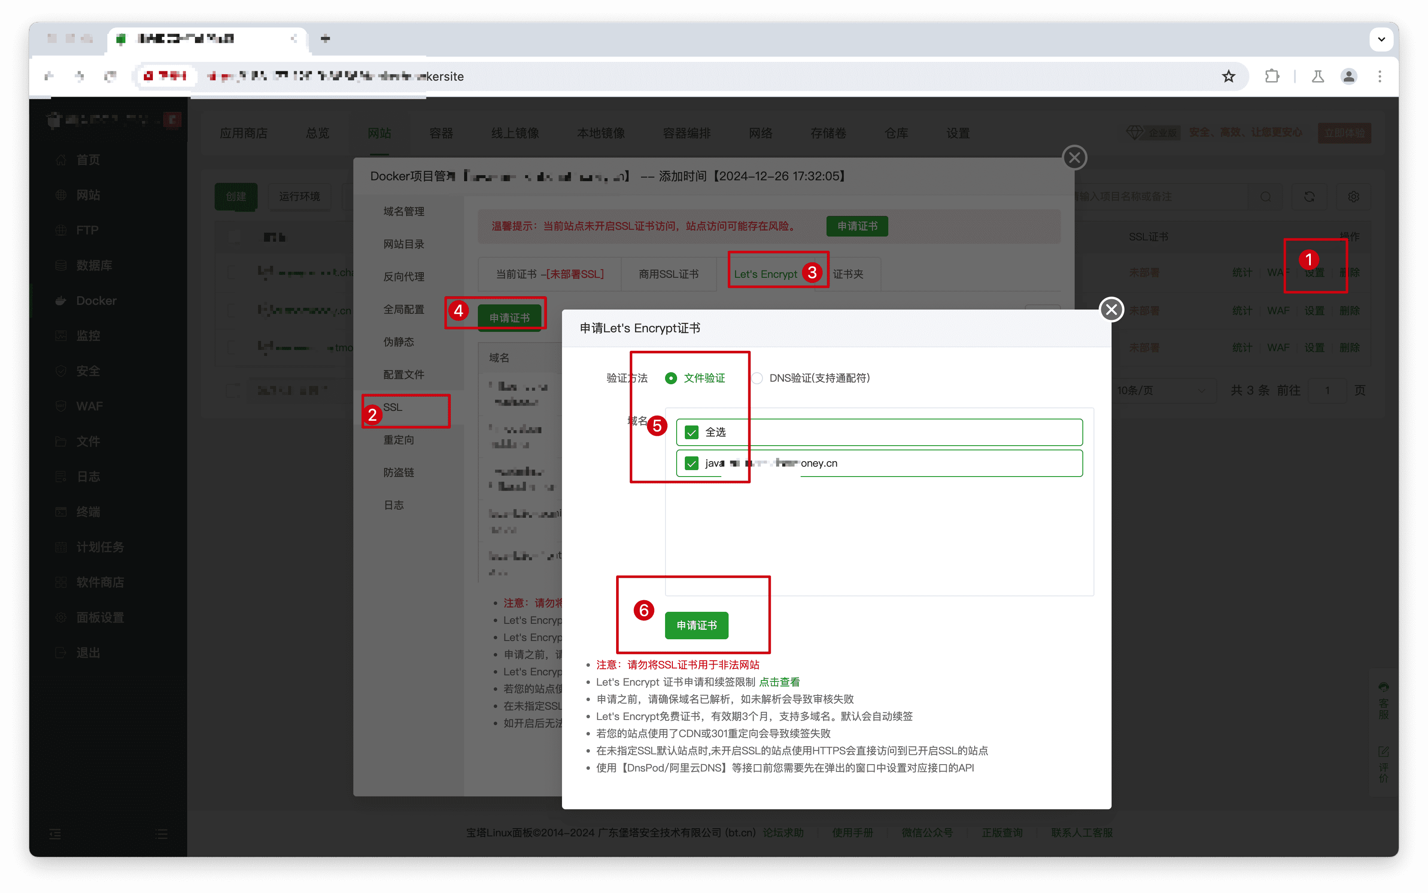The image size is (1428, 893).
Task: Open 重定向 in project sidebar
Action: (x=398, y=439)
